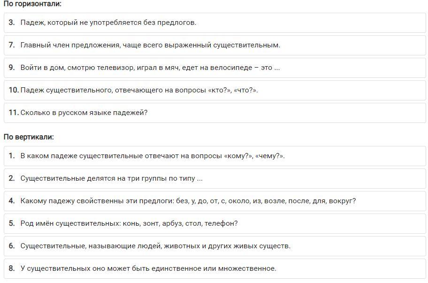
Task: Click the 'По вертикали:' heading
Action: point(29,137)
